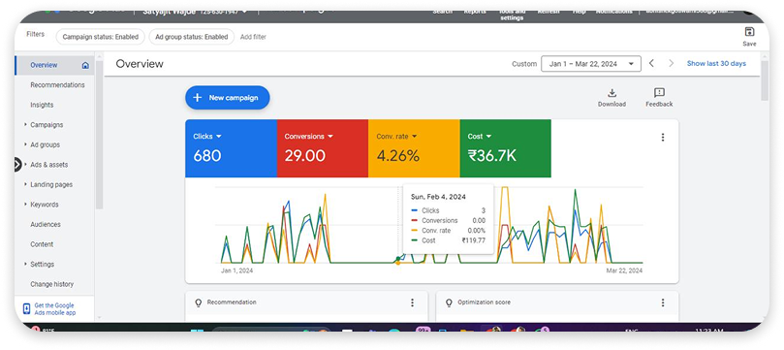Click the Show last 30 days link

(716, 63)
